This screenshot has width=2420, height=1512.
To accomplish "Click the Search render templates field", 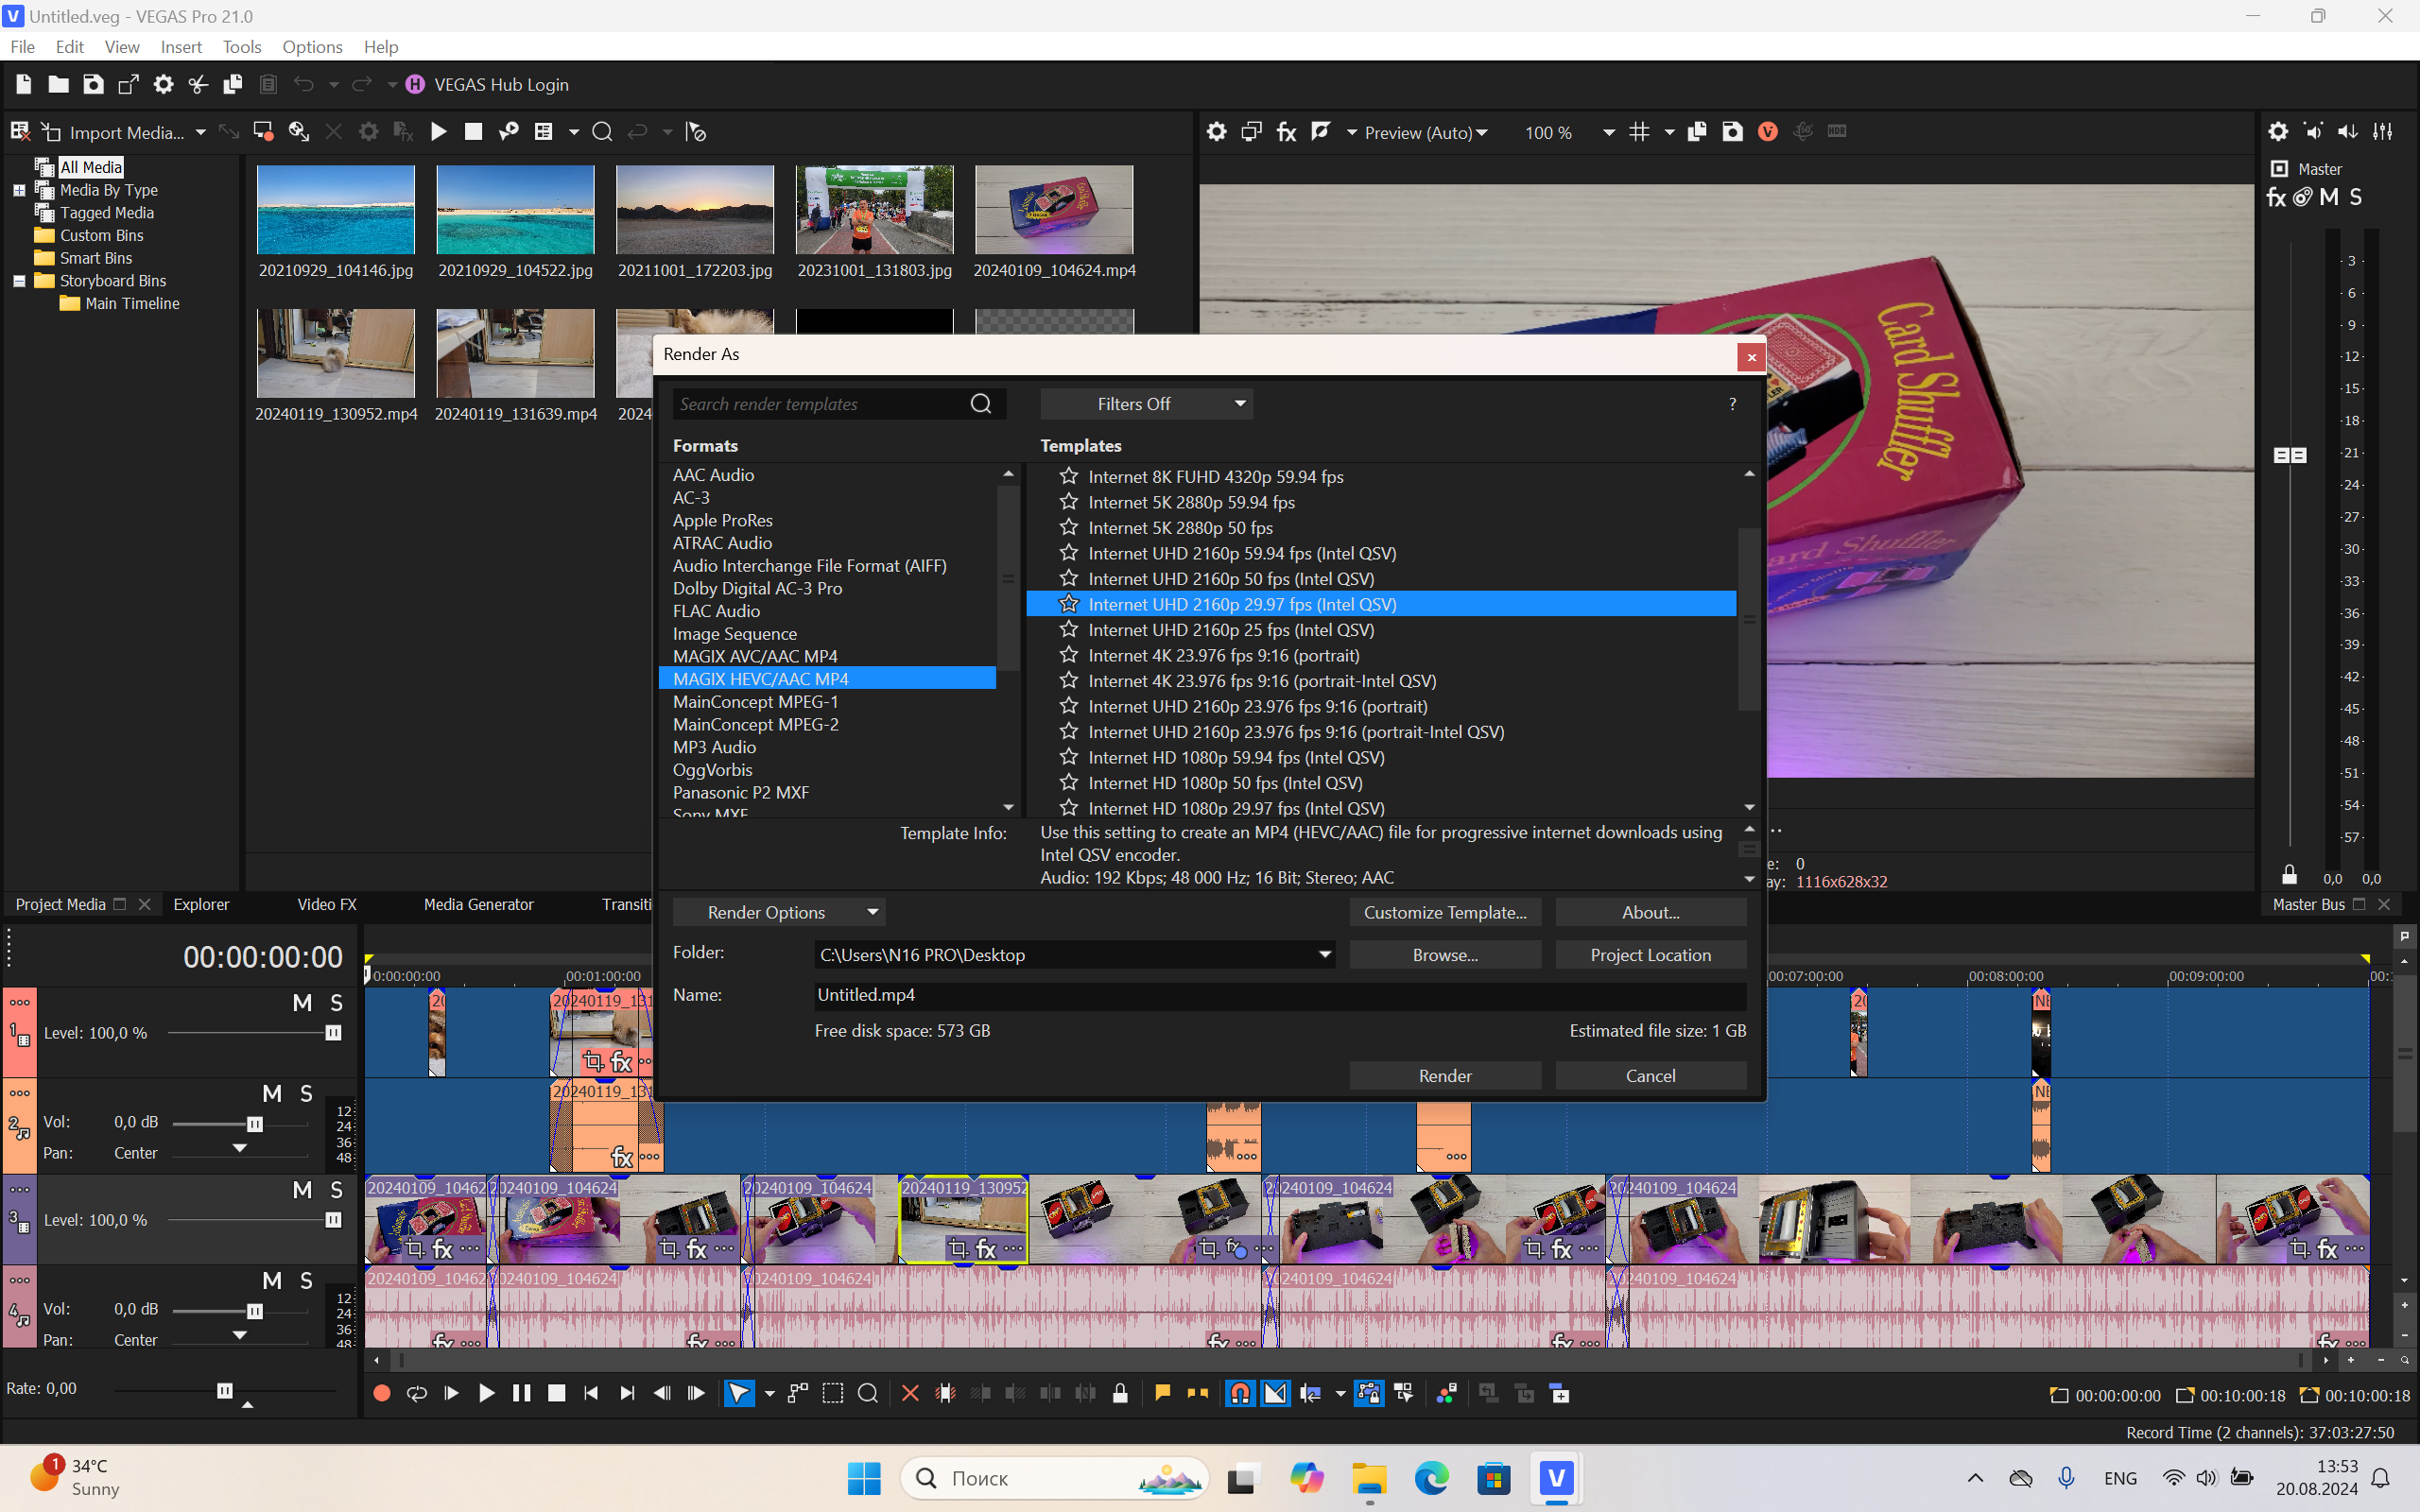I will (x=820, y=404).
